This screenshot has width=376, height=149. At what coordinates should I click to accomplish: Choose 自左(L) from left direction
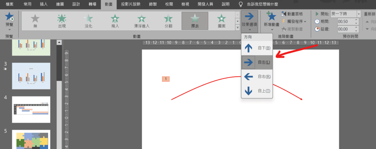257,62
